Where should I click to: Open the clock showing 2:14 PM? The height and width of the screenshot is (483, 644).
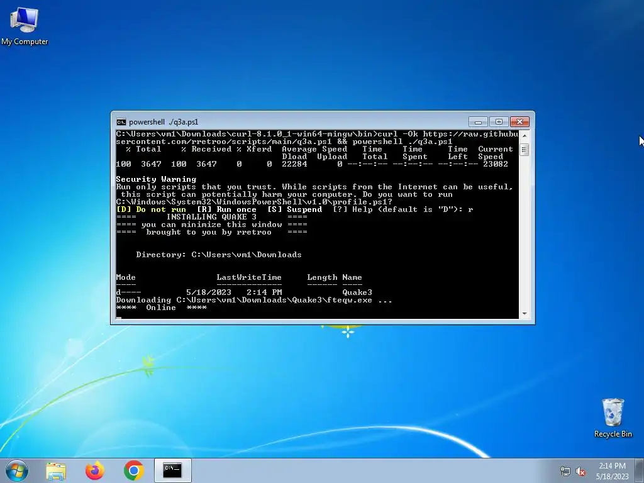point(612,471)
